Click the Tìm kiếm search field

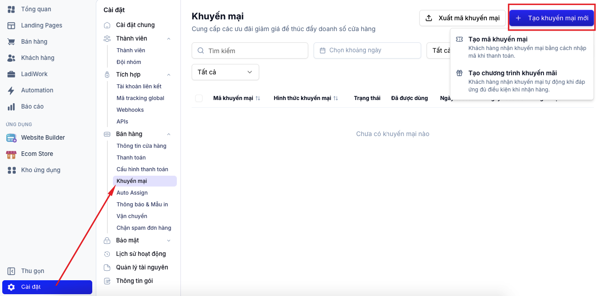pyautogui.click(x=250, y=50)
